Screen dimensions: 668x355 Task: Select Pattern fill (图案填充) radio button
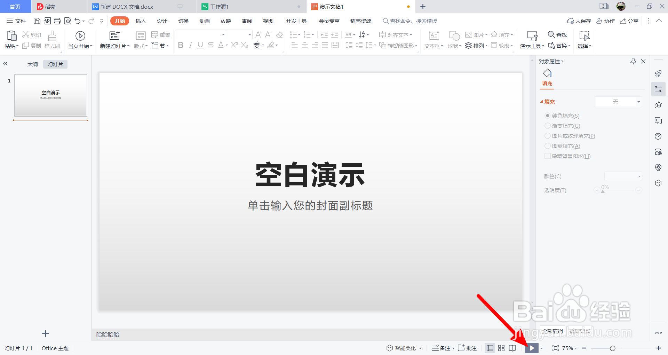coord(547,146)
